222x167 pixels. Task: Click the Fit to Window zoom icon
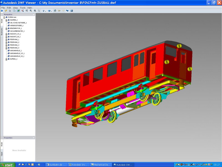click(x=35, y=11)
